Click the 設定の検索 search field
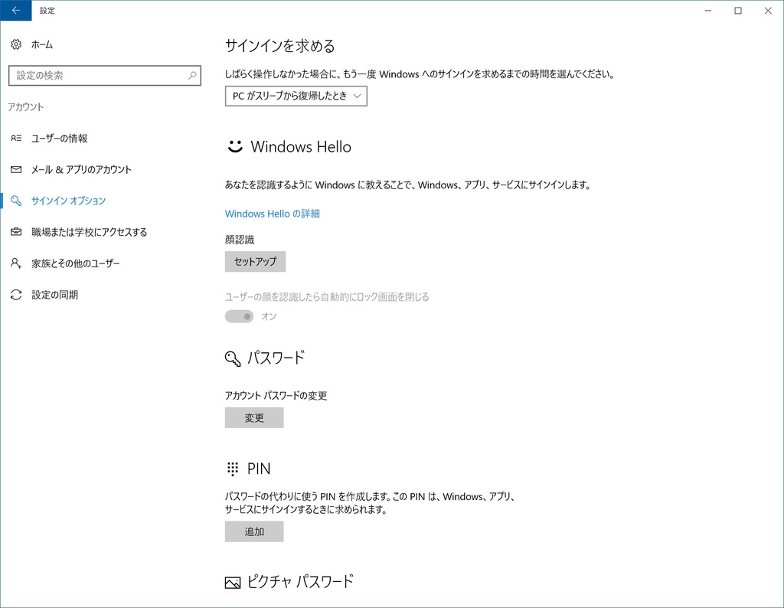The image size is (784, 608). pos(104,76)
